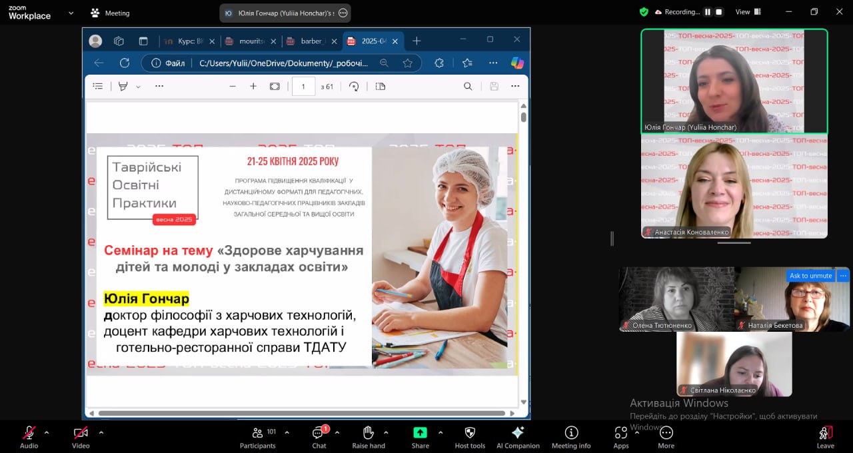The image size is (853, 453).
Task: Pause the recording
Action: 708,12
